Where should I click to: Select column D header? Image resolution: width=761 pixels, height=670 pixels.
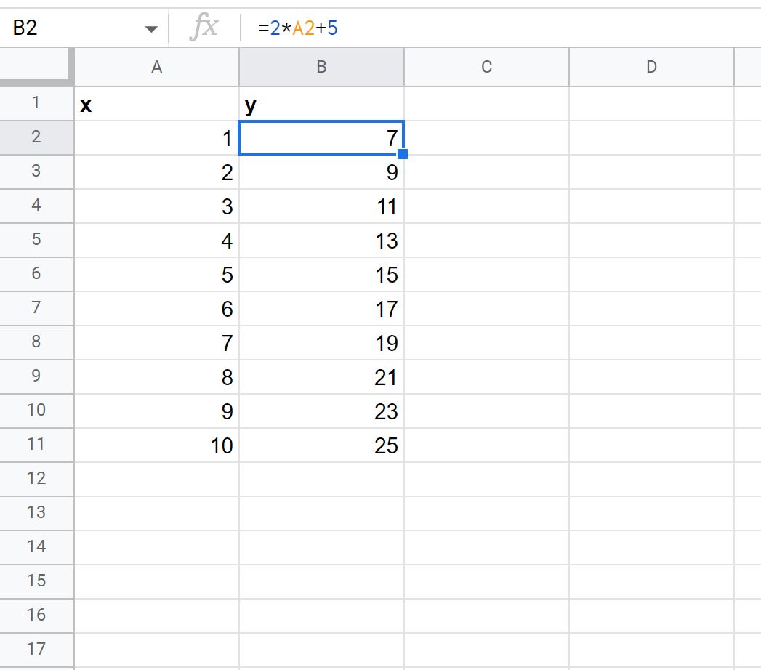[651, 67]
